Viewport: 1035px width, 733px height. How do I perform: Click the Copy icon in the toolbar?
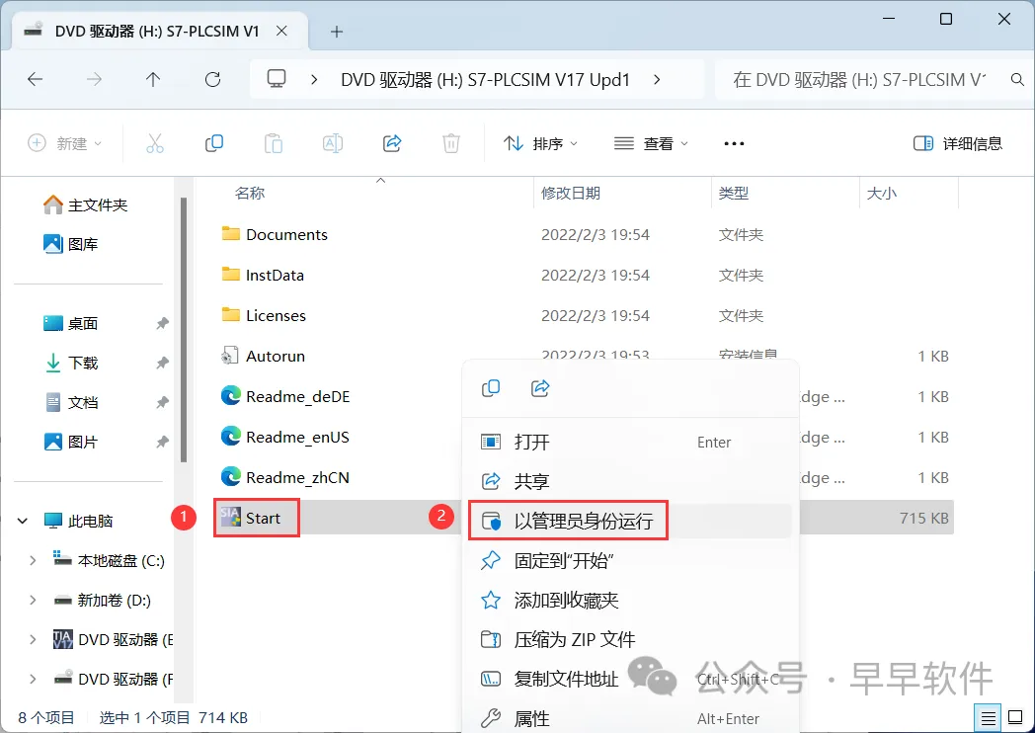(x=214, y=143)
